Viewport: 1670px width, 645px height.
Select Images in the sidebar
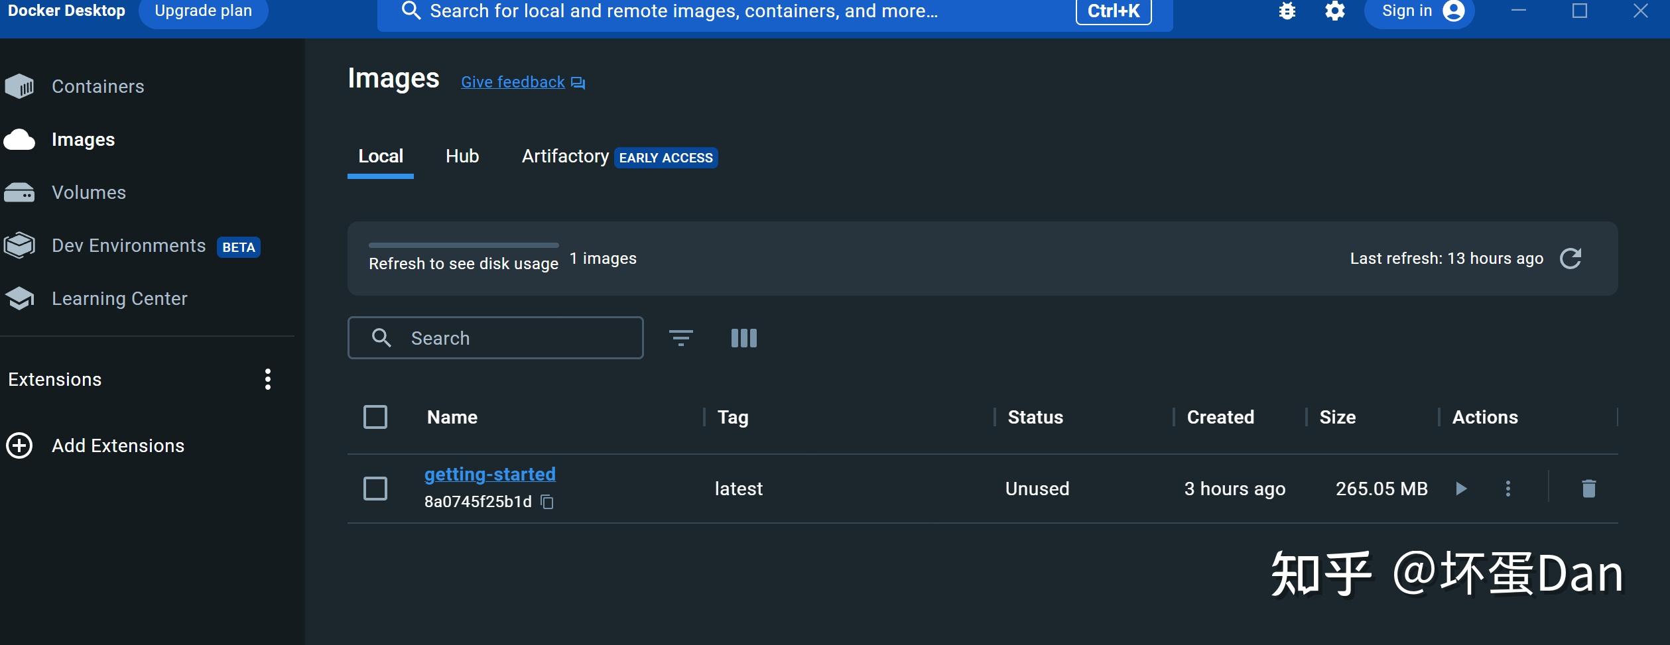point(83,139)
